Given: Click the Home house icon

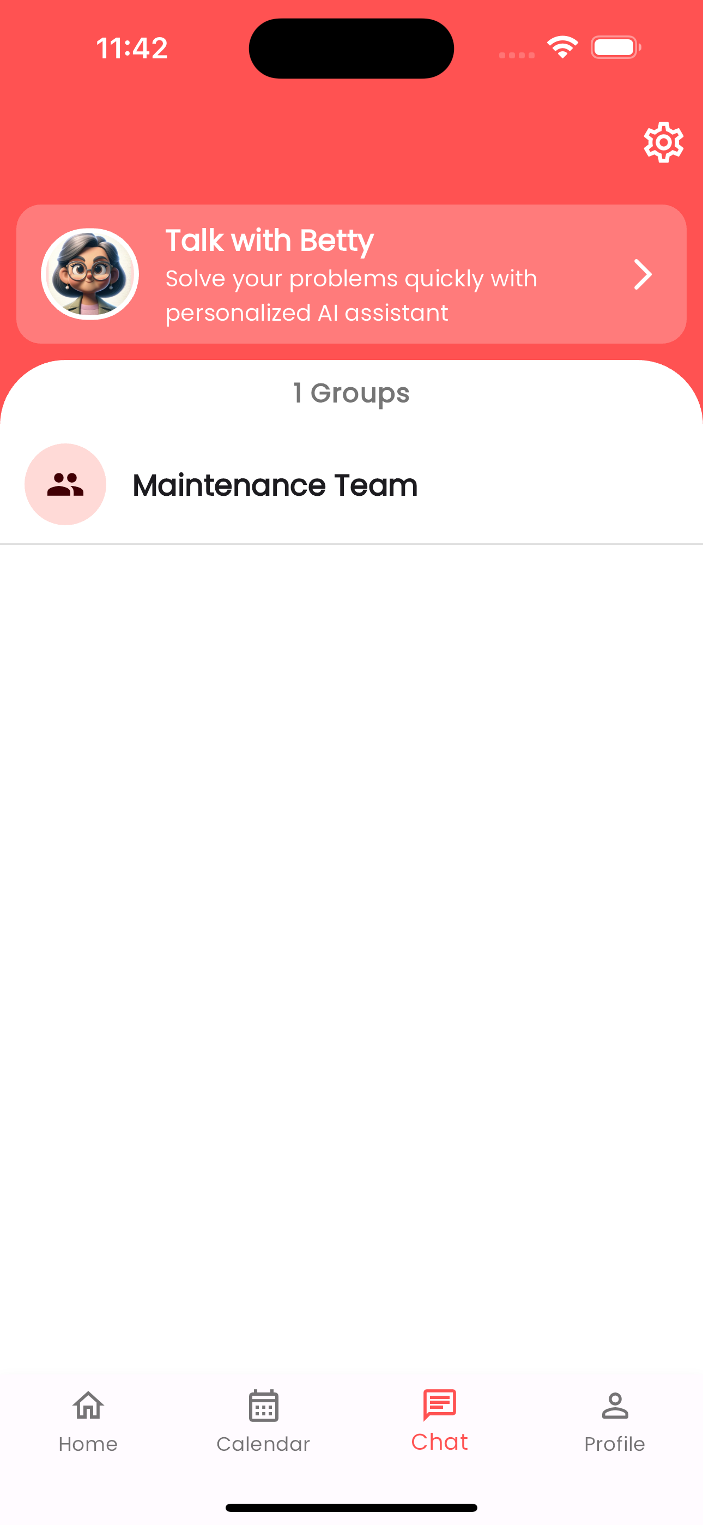Looking at the screenshot, I should coord(88,1405).
